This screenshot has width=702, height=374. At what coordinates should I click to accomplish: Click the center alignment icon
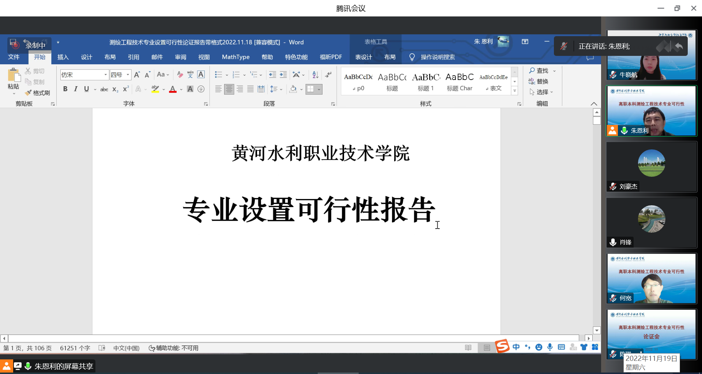229,89
